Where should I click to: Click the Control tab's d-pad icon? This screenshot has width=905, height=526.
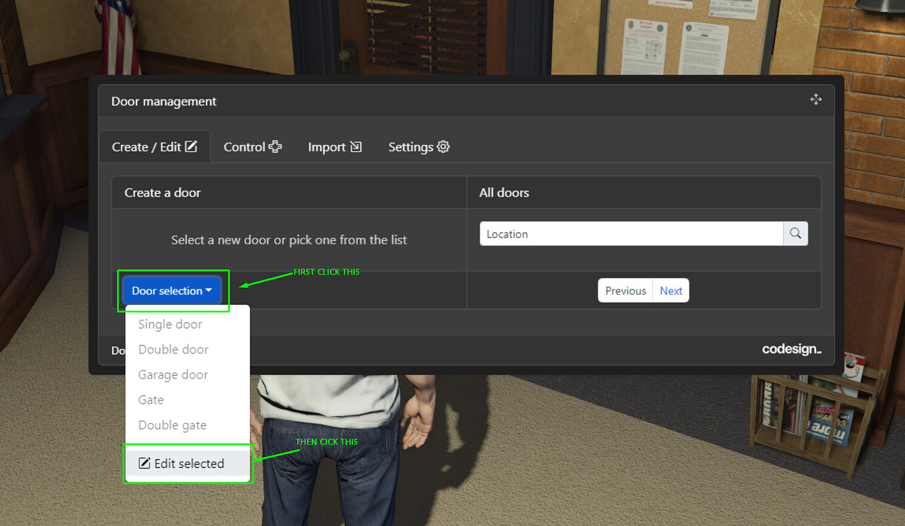coord(275,147)
